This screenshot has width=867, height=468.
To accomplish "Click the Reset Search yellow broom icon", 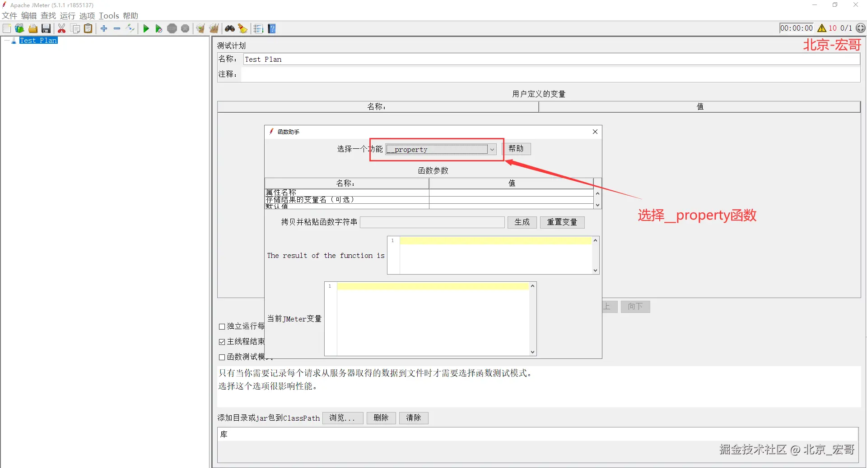I will (x=243, y=28).
